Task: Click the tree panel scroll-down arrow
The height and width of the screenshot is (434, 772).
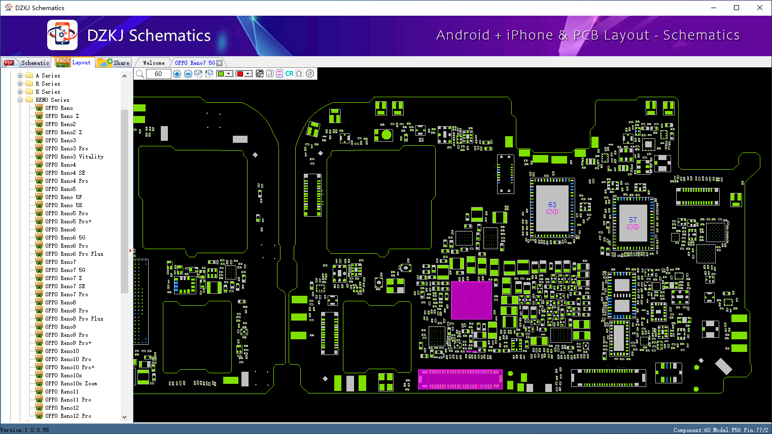Action: click(125, 417)
